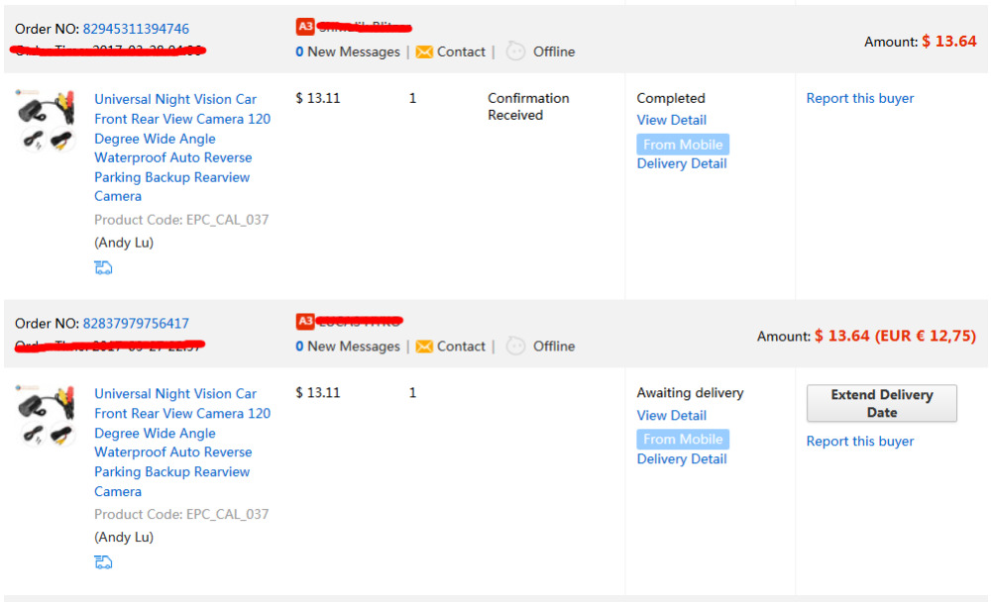The height and width of the screenshot is (602, 991).
Task: Click the envelope Contact icon in first order
Action: pyautogui.click(x=424, y=51)
